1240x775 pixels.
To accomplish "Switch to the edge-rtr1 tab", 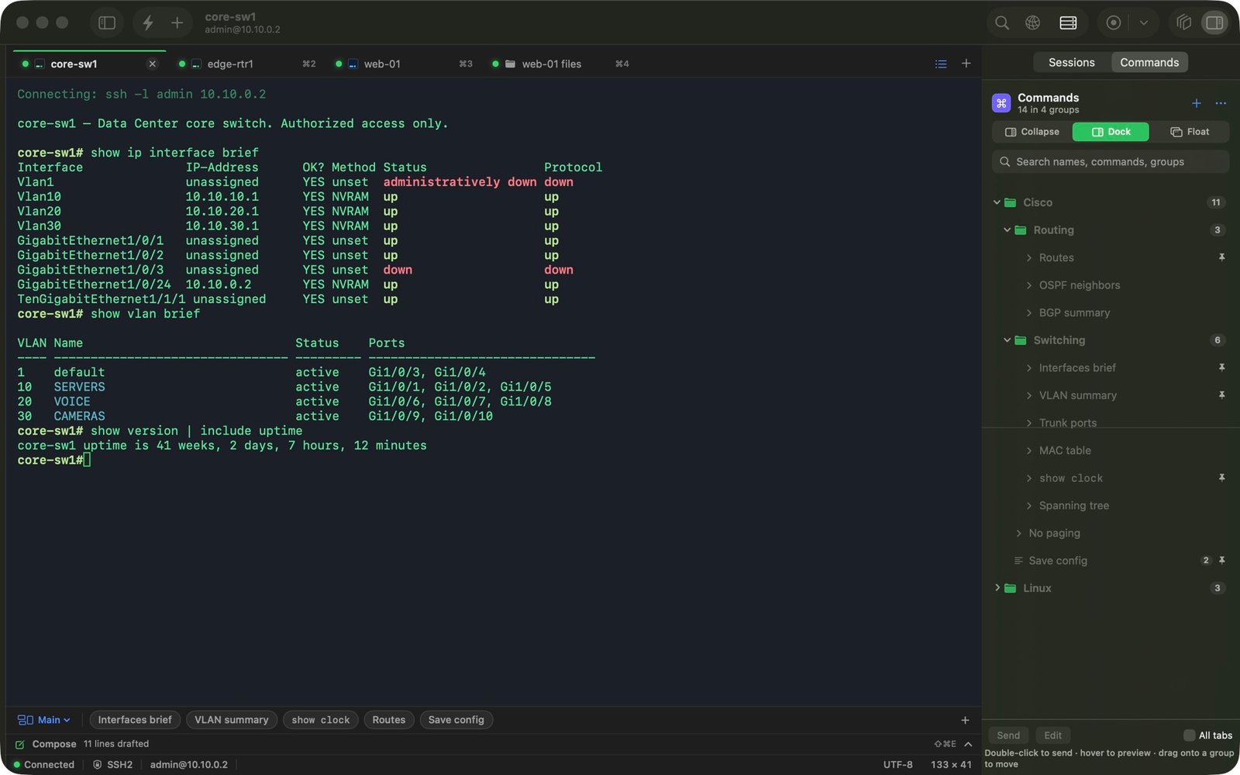I will (246, 64).
